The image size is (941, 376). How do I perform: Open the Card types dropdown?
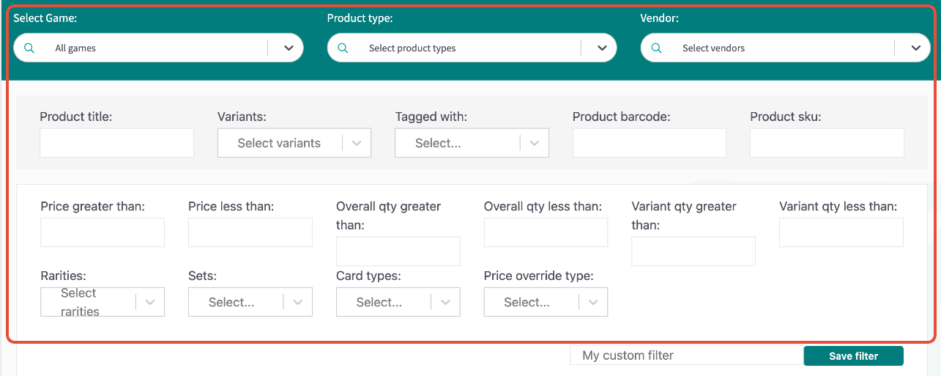pyautogui.click(x=398, y=302)
